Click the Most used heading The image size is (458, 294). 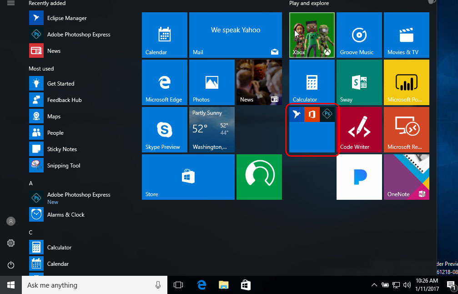tap(41, 69)
